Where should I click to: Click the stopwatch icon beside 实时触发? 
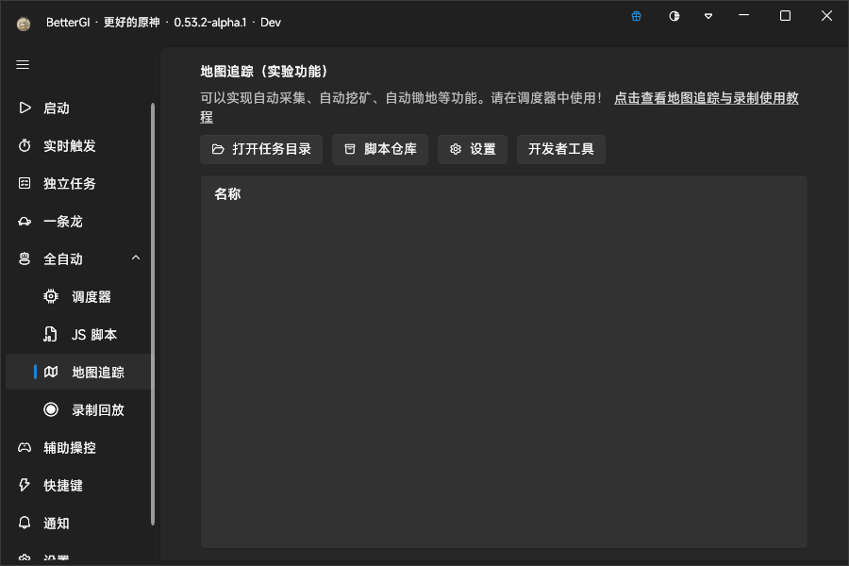[x=25, y=145]
